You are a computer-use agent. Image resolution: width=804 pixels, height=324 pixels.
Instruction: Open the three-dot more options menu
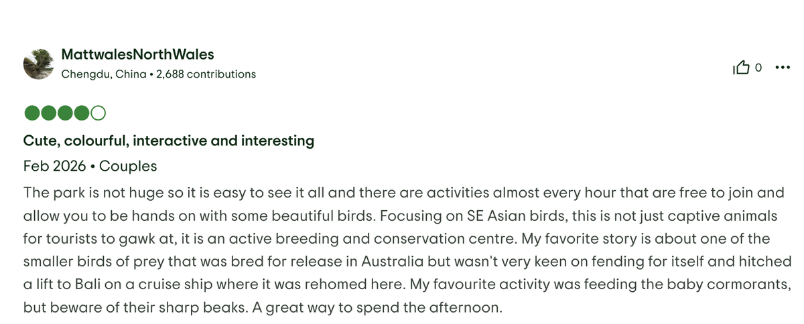[x=782, y=68]
